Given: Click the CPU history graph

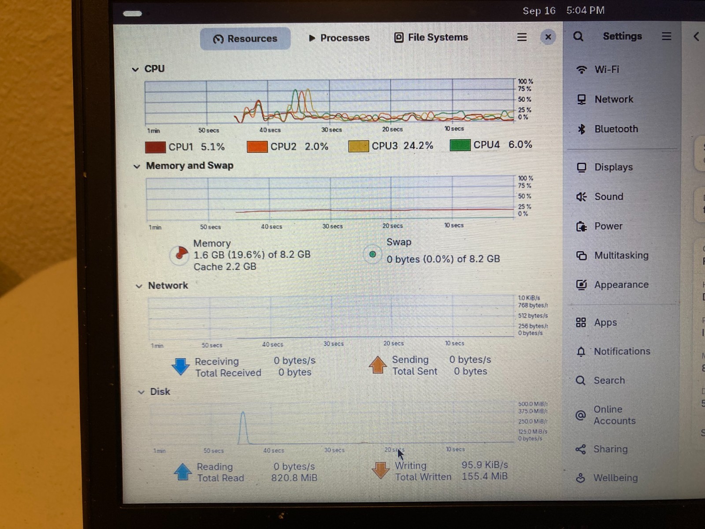Looking at the screenshot, I should 330,102.
